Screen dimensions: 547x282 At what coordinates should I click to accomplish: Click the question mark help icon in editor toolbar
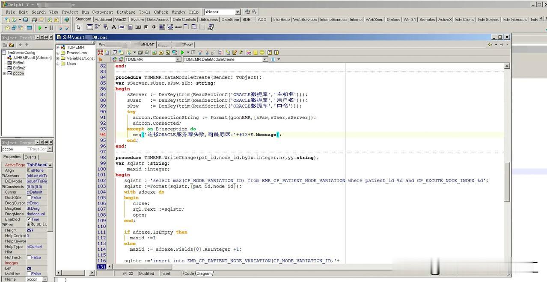tap(270, 53)
